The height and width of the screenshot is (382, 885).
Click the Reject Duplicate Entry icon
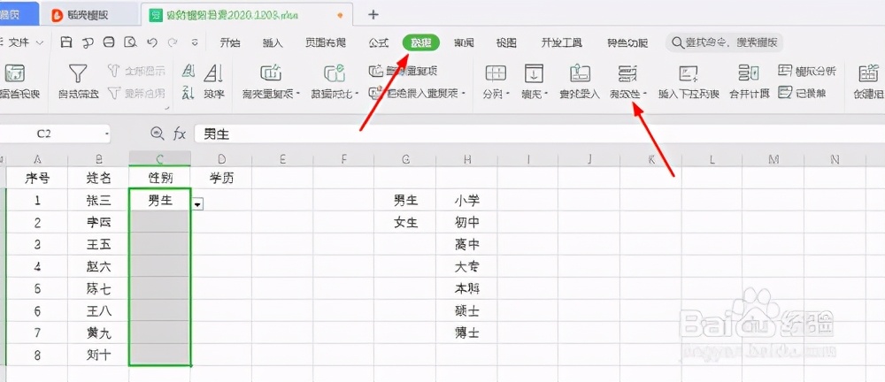(375, 93)
